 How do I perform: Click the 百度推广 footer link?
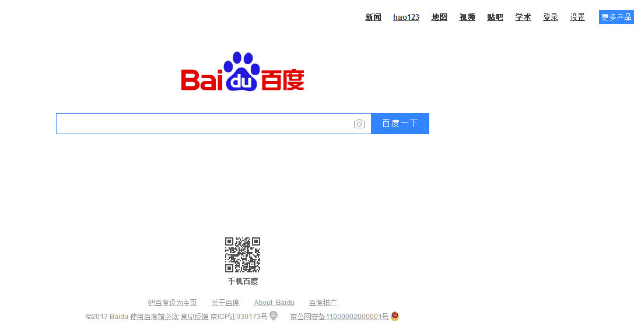[x=323, y=303]
